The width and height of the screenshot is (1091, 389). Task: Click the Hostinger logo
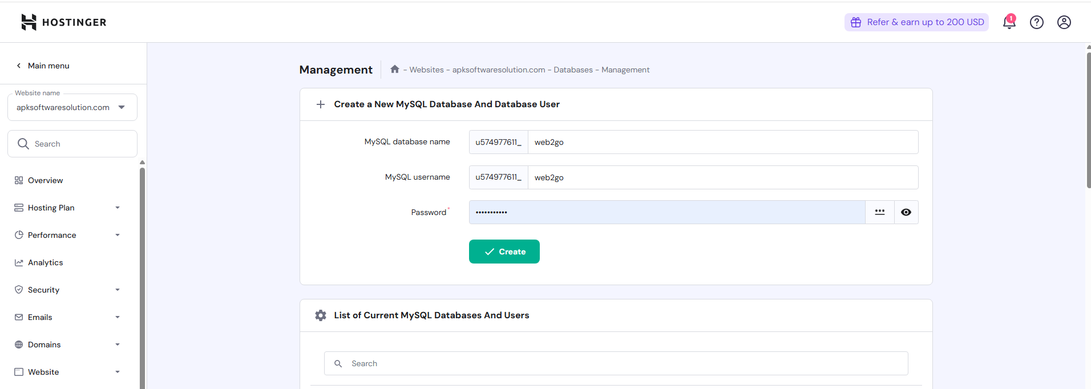tap(63, 22)
